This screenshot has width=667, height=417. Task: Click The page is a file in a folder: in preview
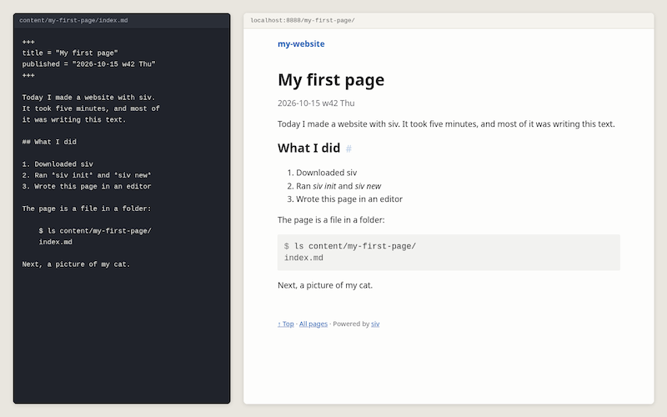tap(331, 220)
